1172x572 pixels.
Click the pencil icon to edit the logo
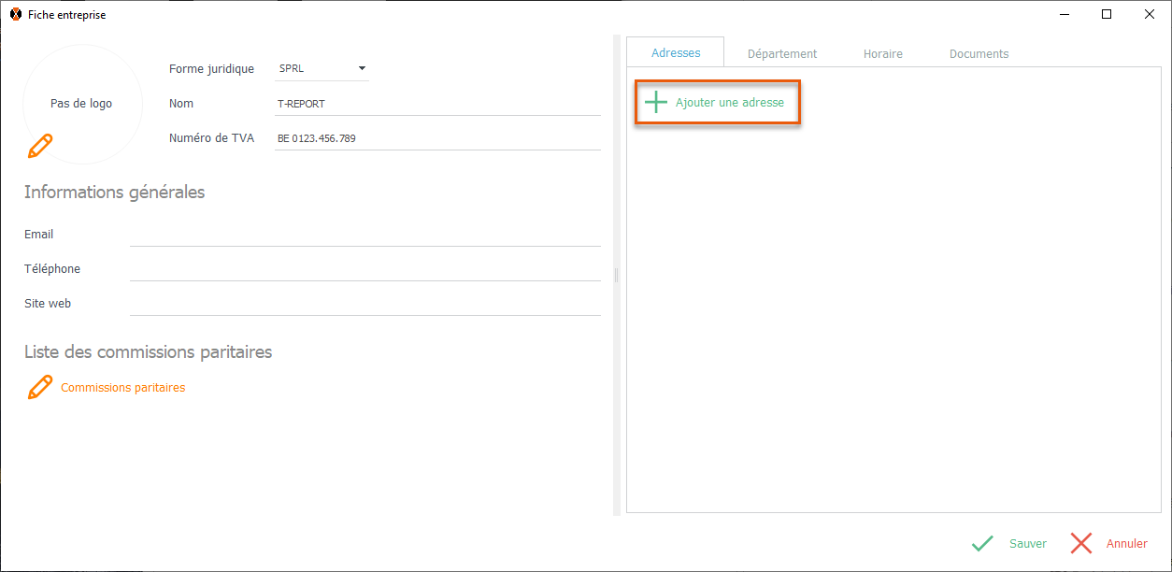(x=40, y=146)
